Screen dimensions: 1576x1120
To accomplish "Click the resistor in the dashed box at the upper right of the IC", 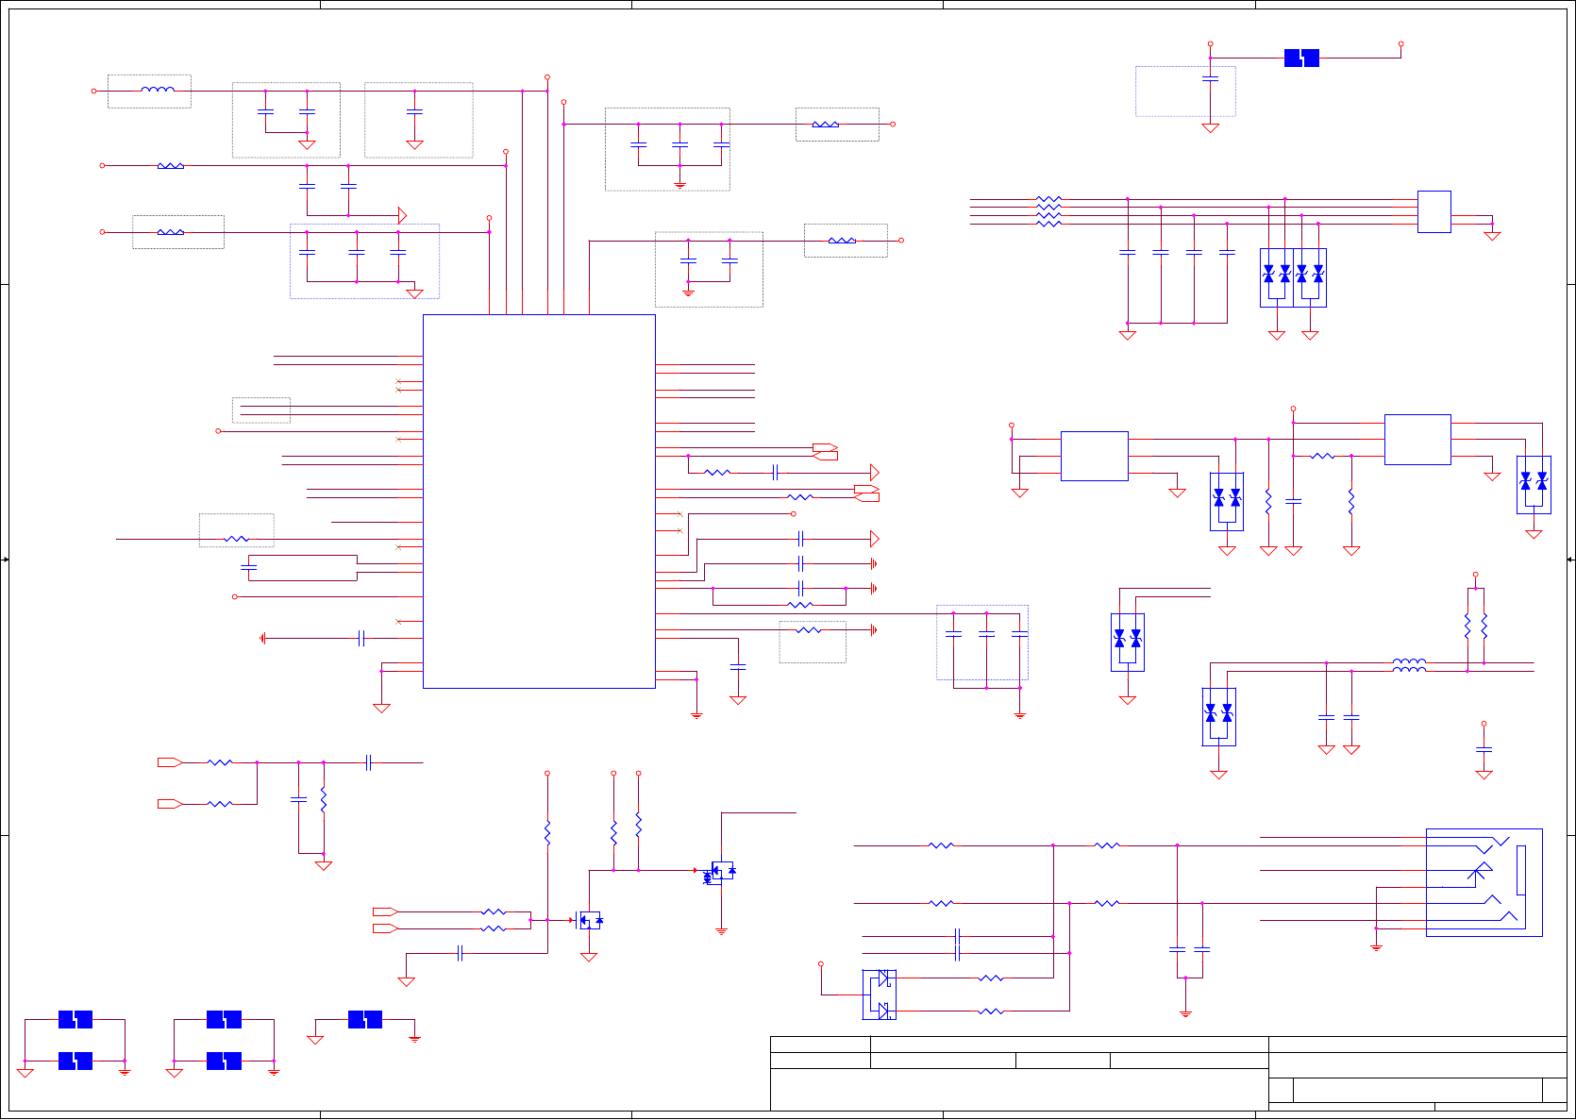I will 826,124.
